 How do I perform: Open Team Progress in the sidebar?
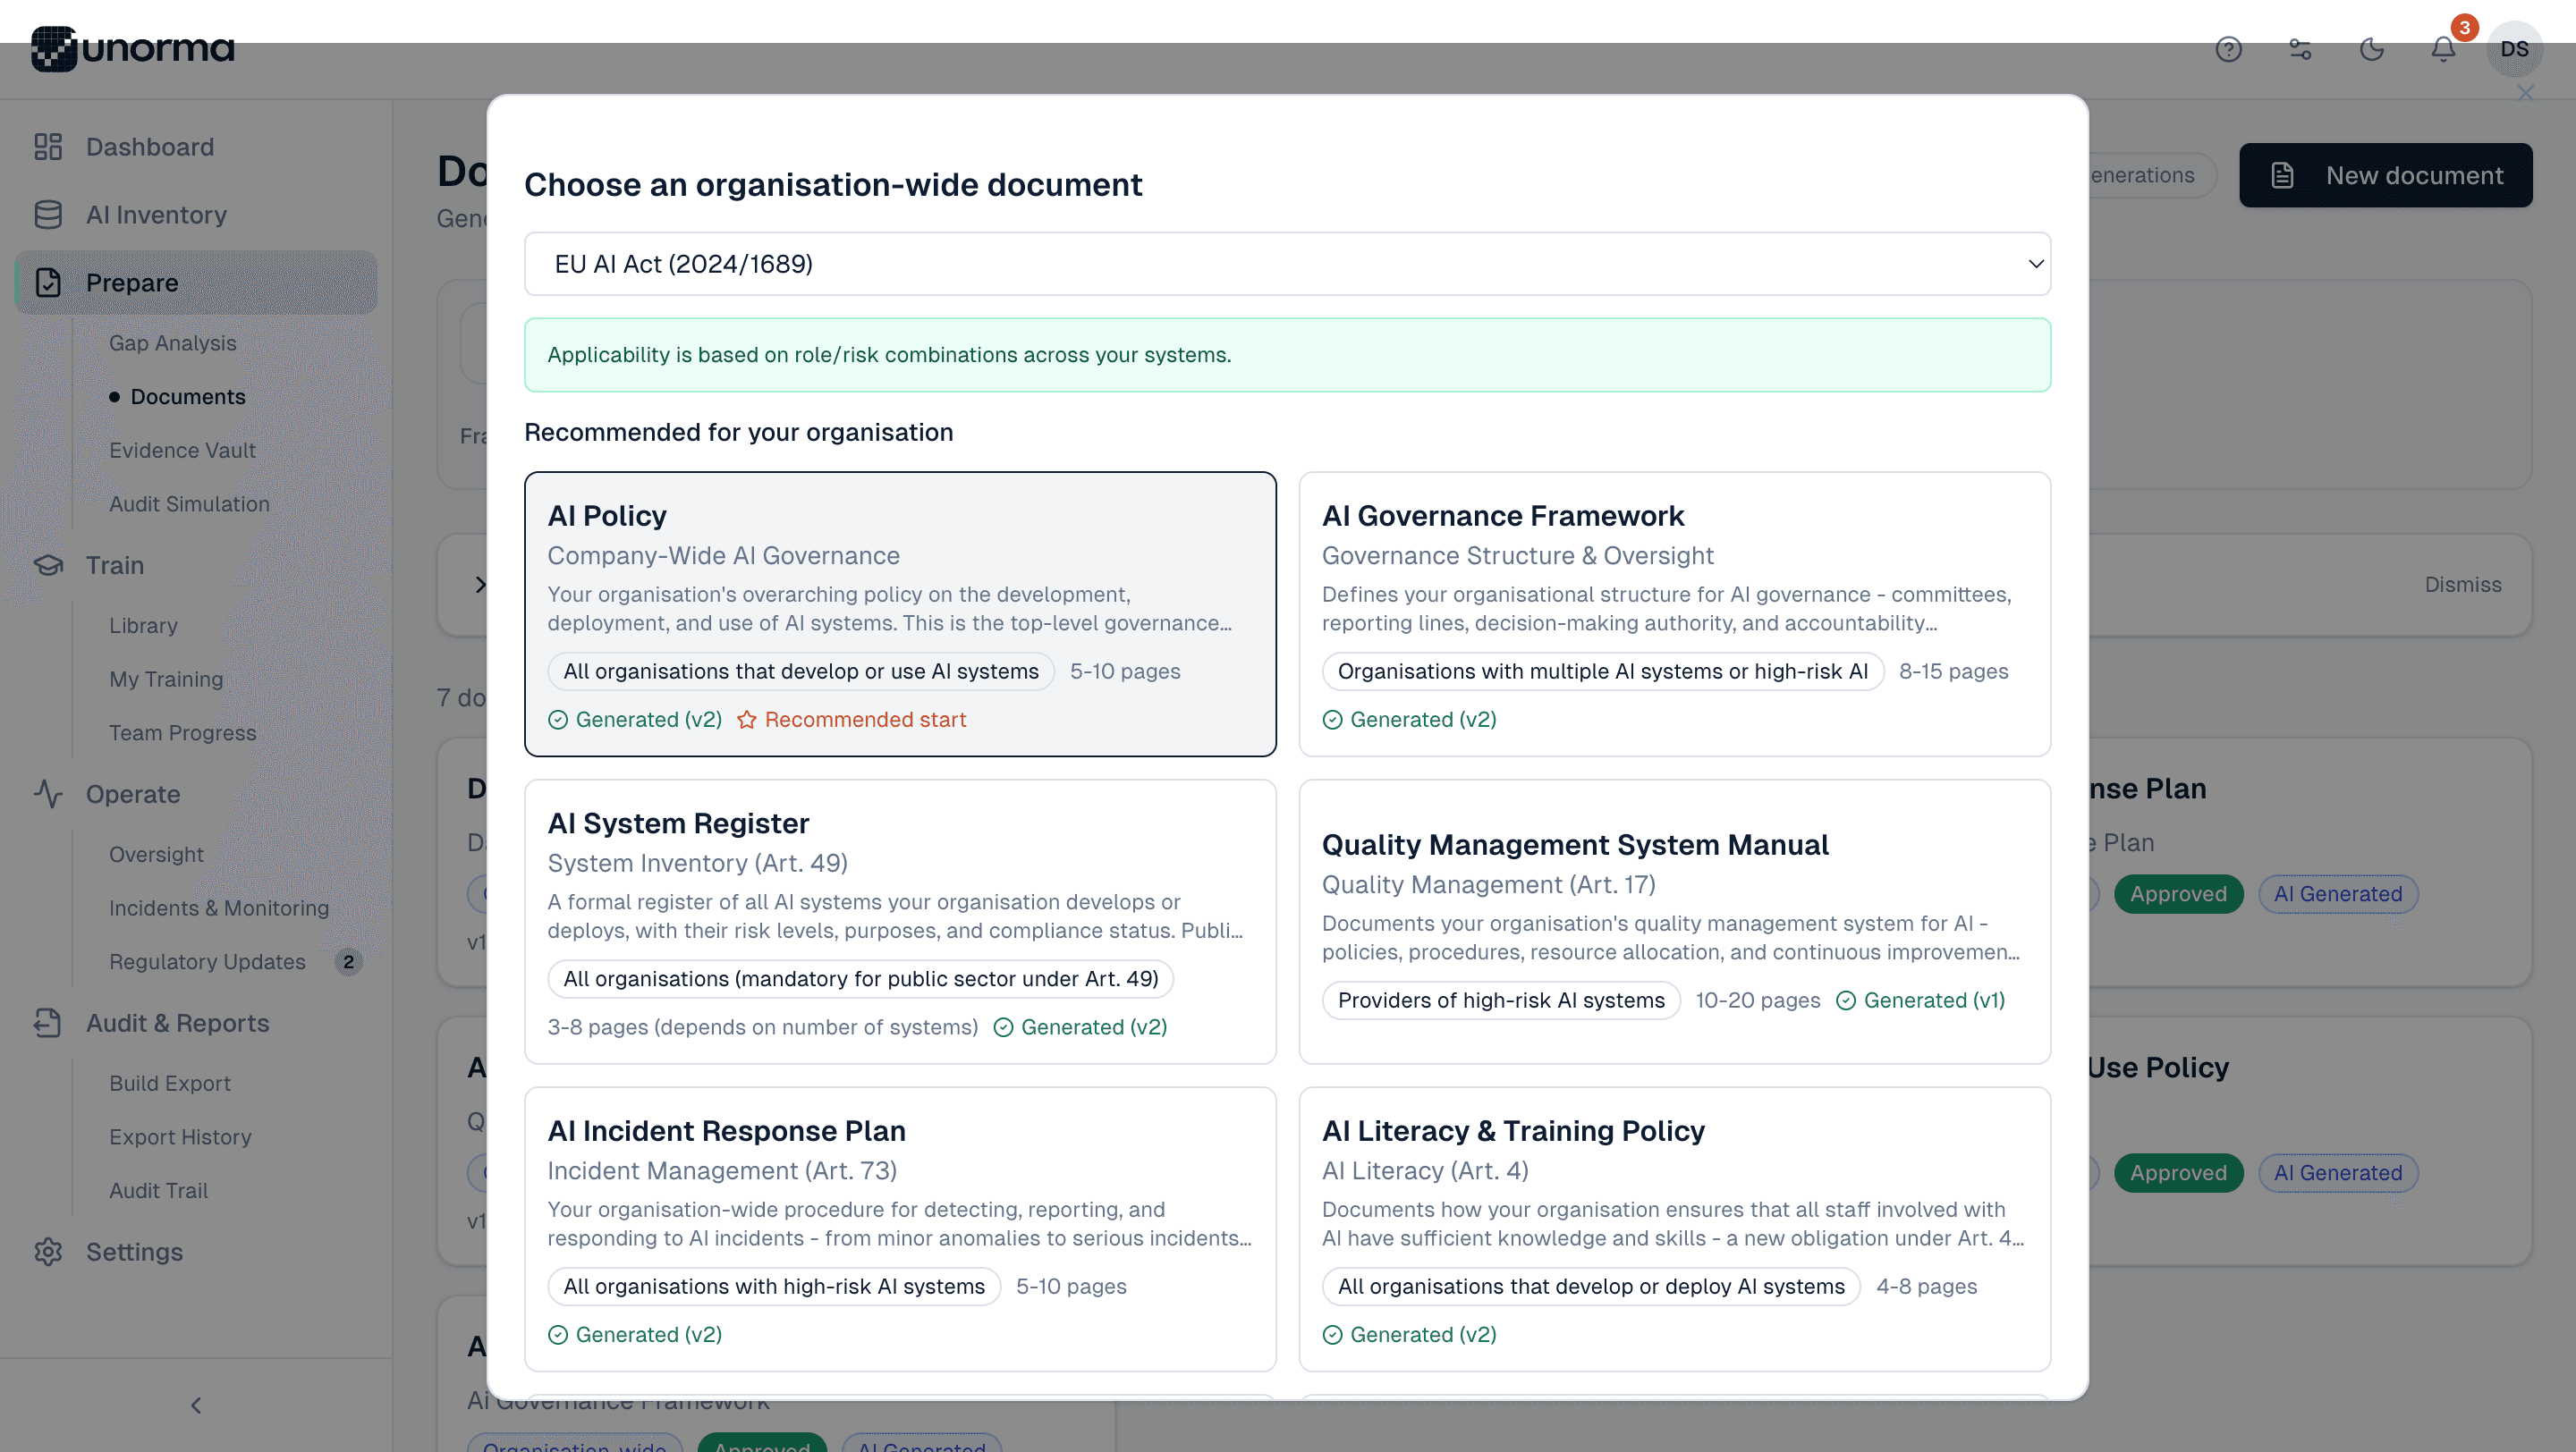pyautogui.click(x=182, y=733)
